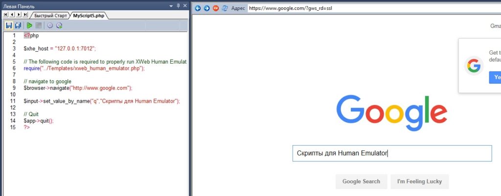Navigate browser back with blue left arrow

pyautogui.click(x=198, y=8)
